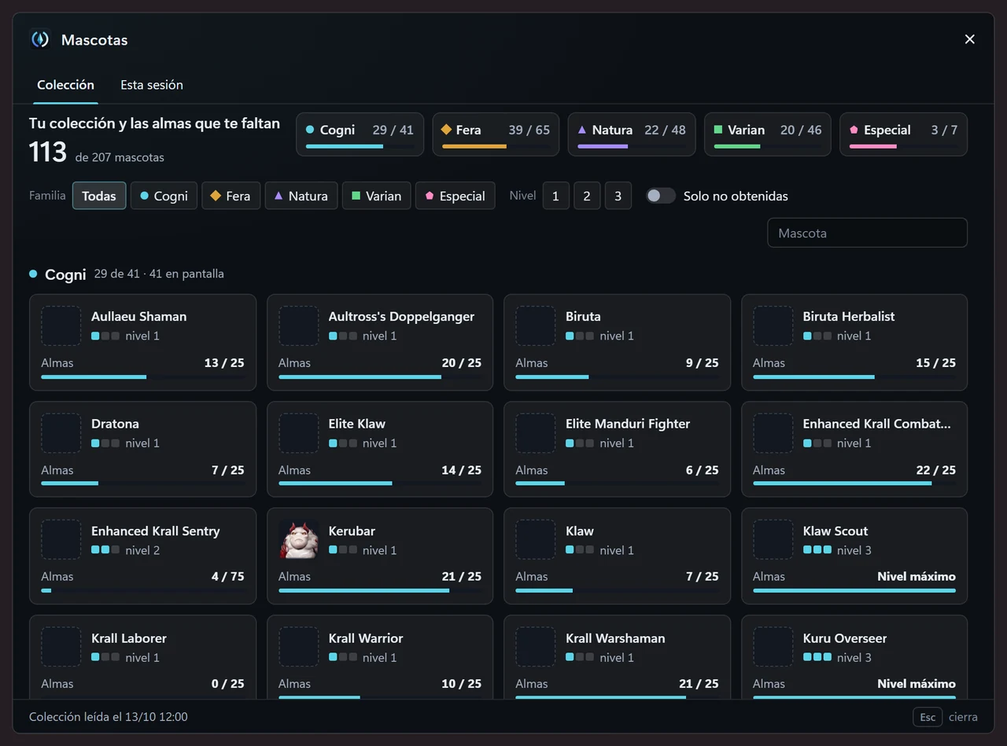Click the level pips of Klaw Scout
1007x746 pixels.
tap(817, 550)
